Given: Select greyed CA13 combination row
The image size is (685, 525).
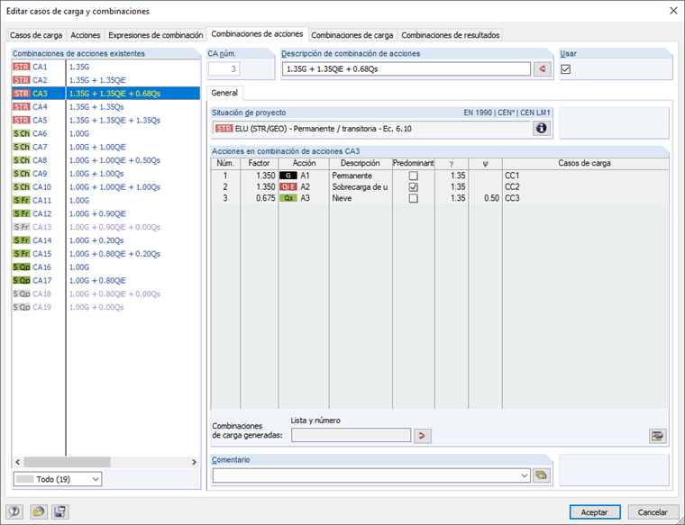Looking at the screenshot, I should click(106, 227).
